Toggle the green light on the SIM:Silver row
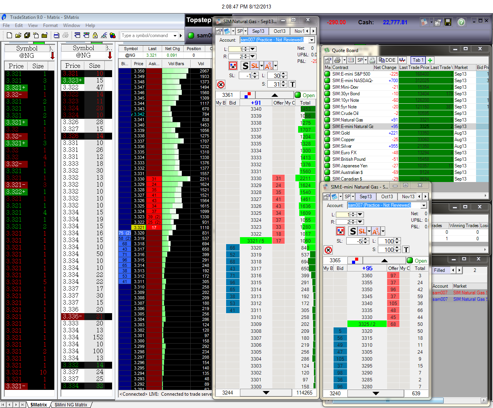 (x=327, y=146)
